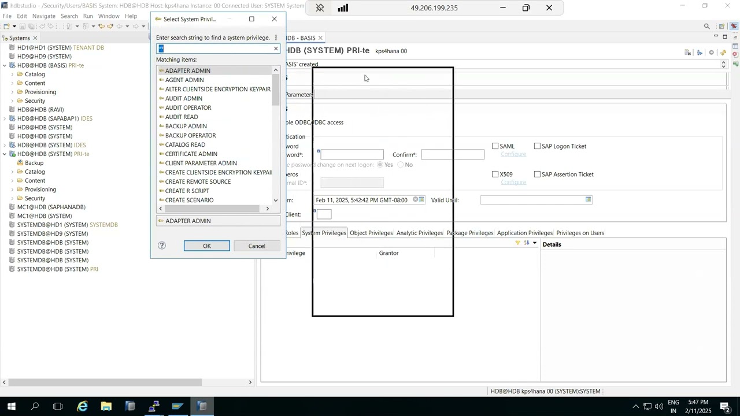Open Windows Start menu

coord(11,407)
